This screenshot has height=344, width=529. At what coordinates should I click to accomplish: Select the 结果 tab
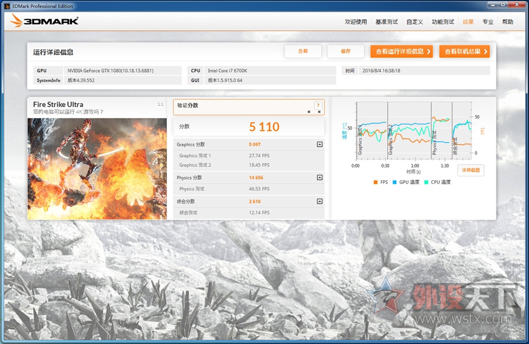pos(468,22)
